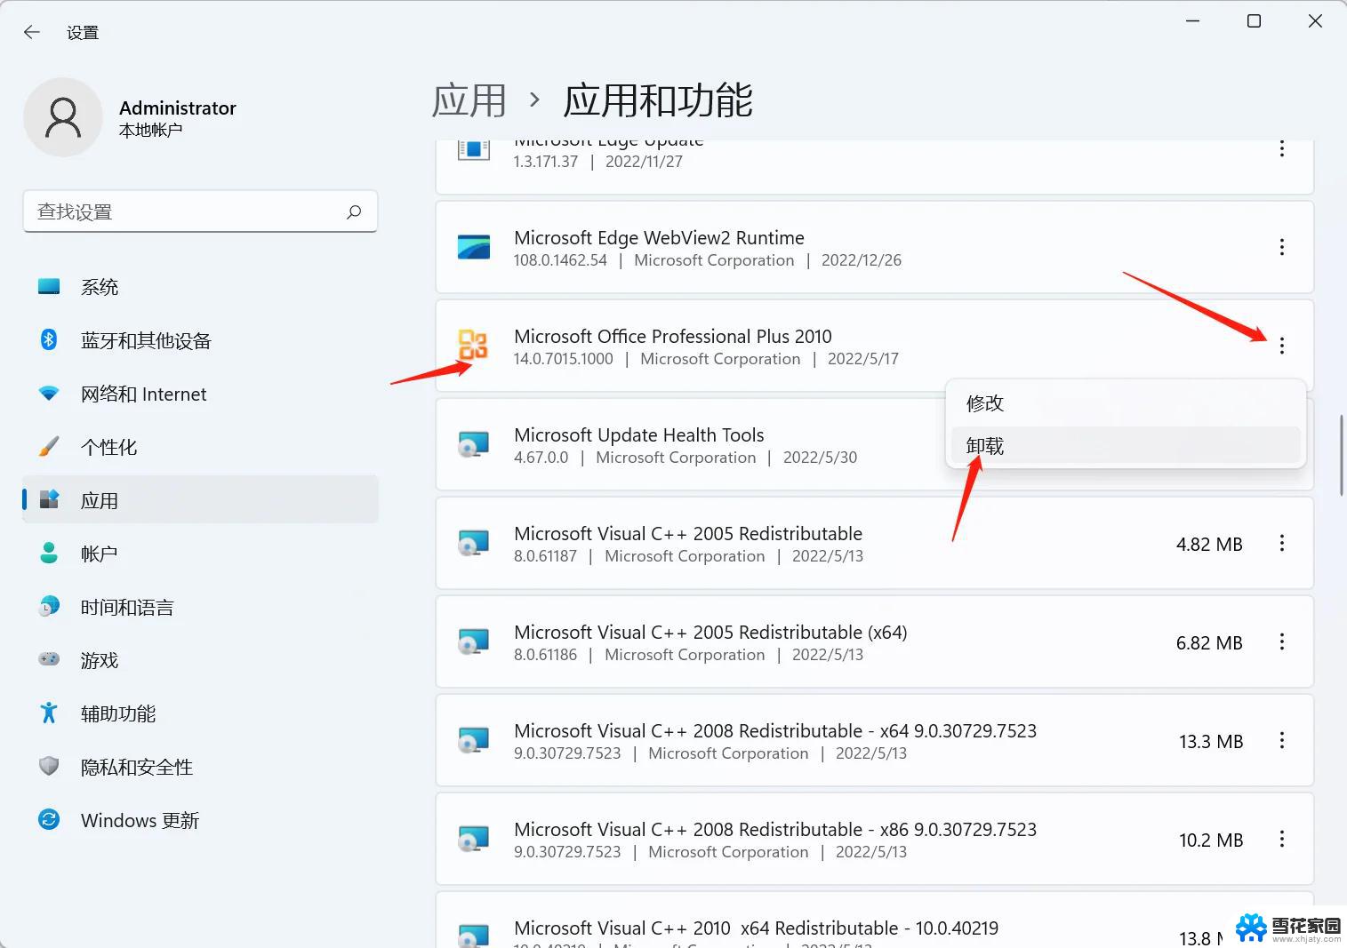
Task: Click the search magnifier in 查找设置
Action: 354,211
